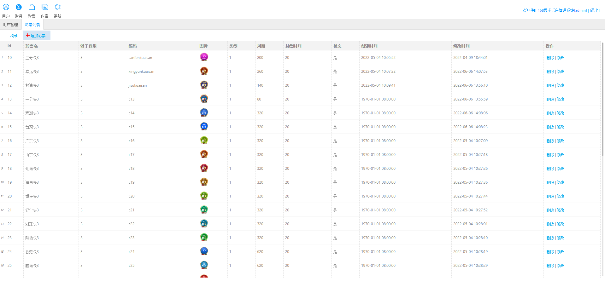
Task: Select the xingyunkuaisan code cell
Action: [162, 72]
